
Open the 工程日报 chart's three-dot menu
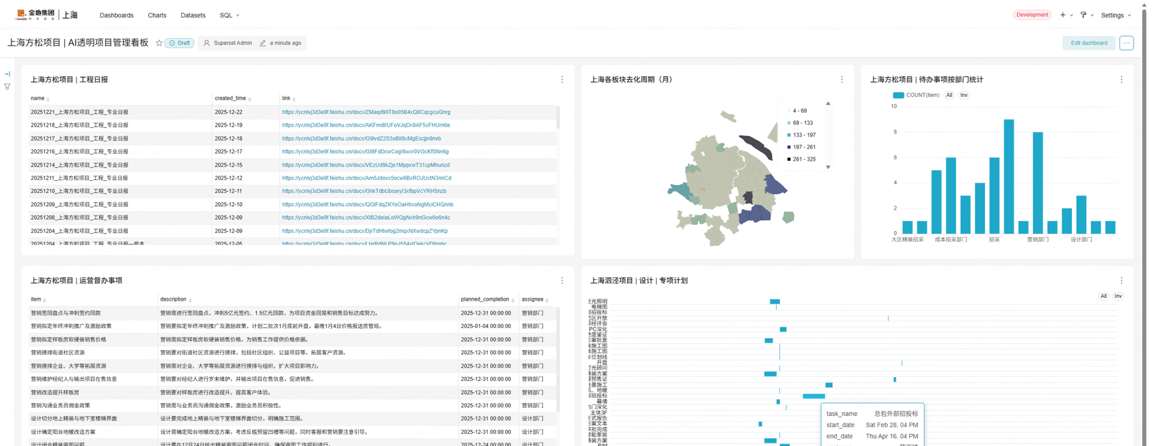(x=562, y=80)
